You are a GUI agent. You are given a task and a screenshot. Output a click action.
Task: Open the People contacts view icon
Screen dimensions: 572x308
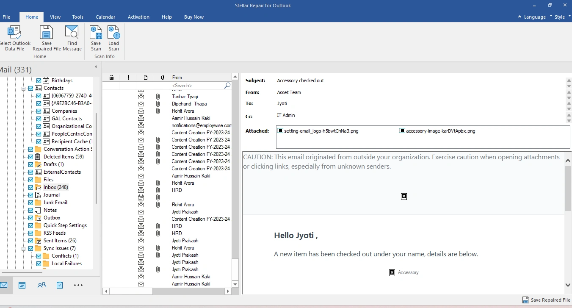[x=41, y=285]
